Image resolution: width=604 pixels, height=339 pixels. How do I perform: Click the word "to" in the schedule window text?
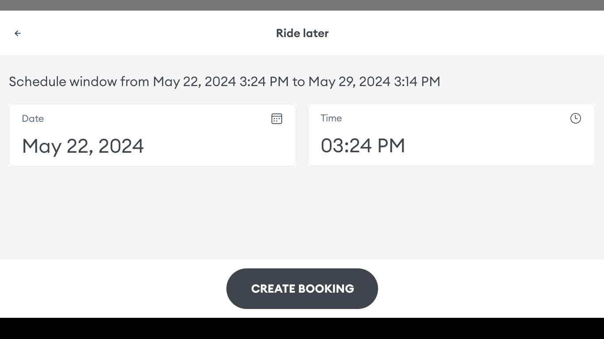(x=298, y=82)
